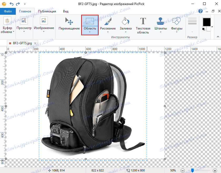
Task: Select the Фигуры shapes tool
Action: coord(177,23)
